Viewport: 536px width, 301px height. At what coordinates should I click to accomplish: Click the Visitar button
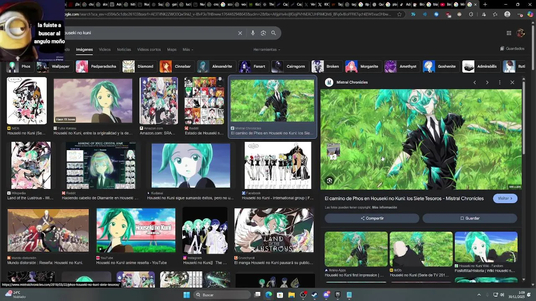[505, 199]
